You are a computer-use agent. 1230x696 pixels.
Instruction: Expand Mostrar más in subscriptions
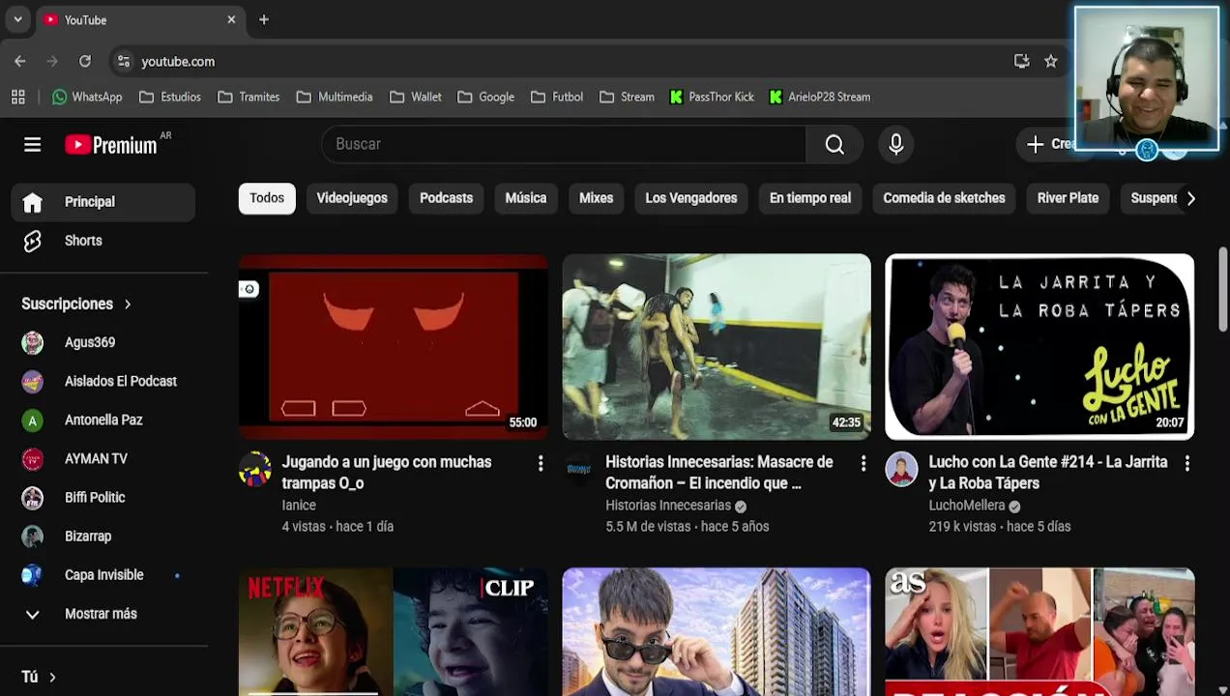coord(103,614)
